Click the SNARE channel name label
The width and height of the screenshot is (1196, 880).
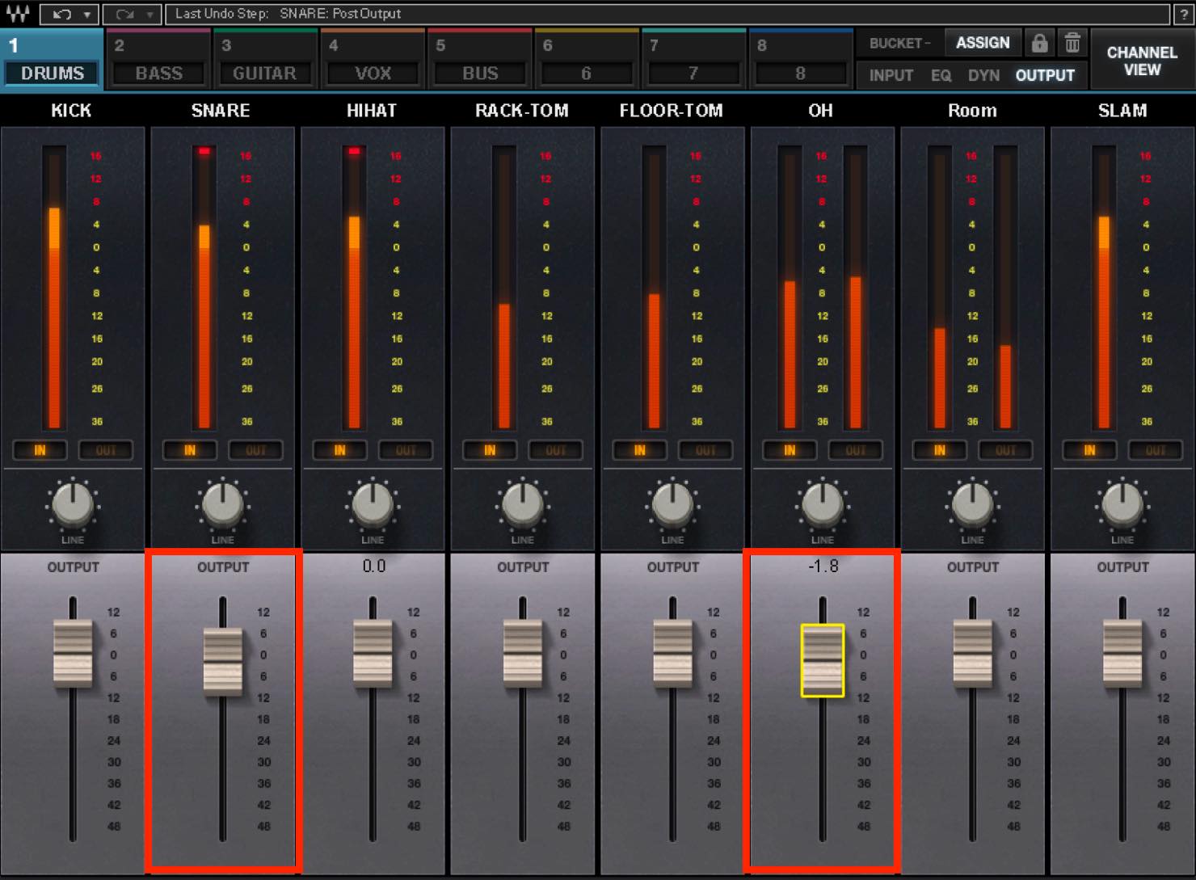[x=221, y=111]
